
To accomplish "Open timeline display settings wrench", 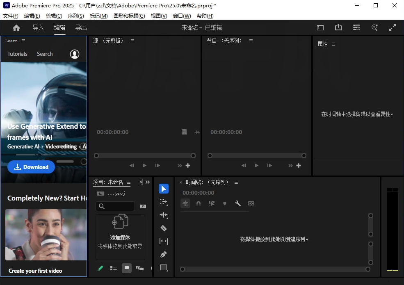I will coord(237,203).
